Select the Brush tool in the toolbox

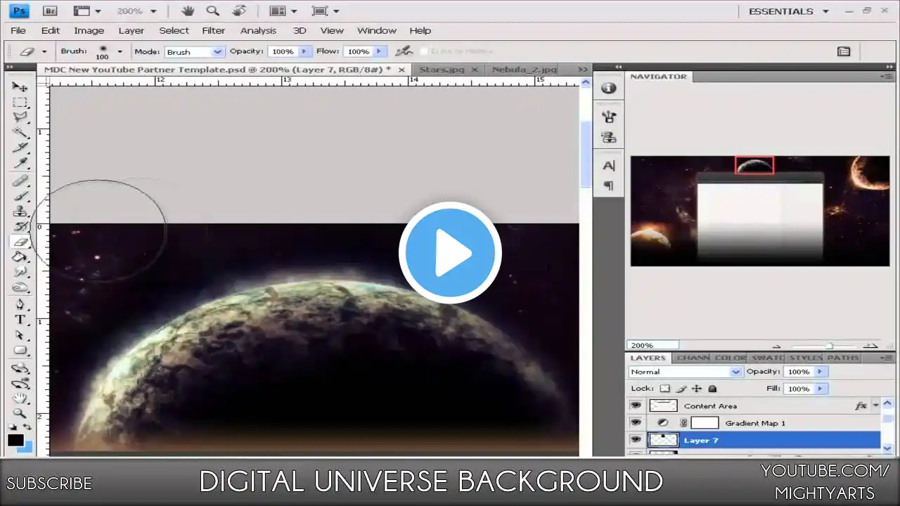pos(20,196)
